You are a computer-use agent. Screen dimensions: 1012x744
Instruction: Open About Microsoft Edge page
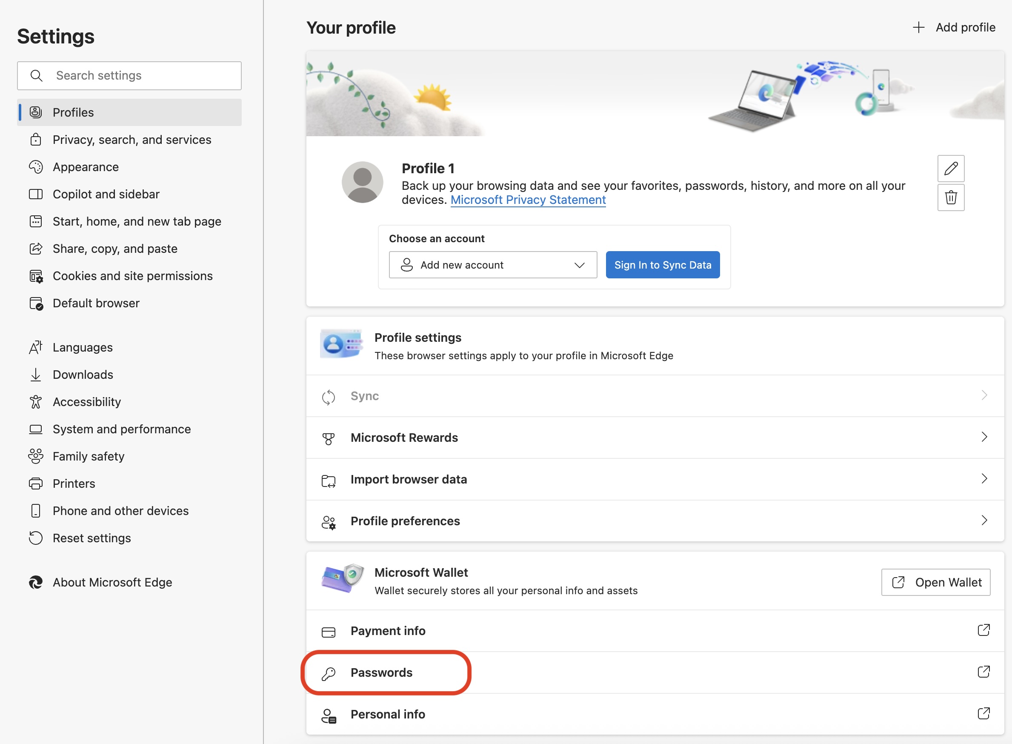(130, 582)
